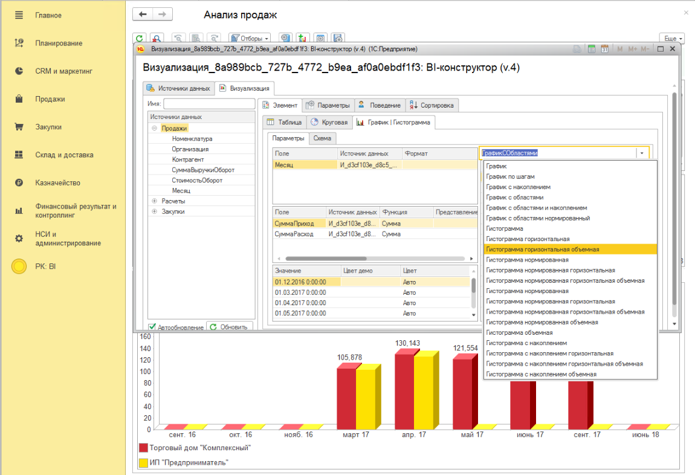Toggle the Автообновление checkbox
This screenshot has height=475, width=695.
point(153,327)
